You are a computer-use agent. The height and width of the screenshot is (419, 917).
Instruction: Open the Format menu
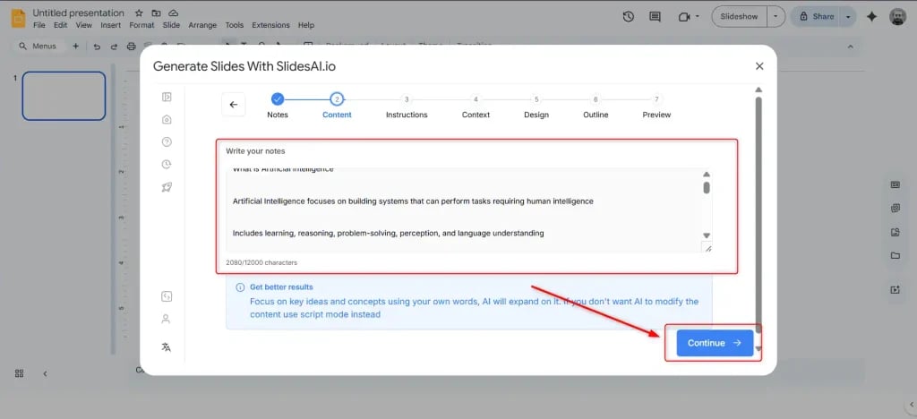(142, 25)
